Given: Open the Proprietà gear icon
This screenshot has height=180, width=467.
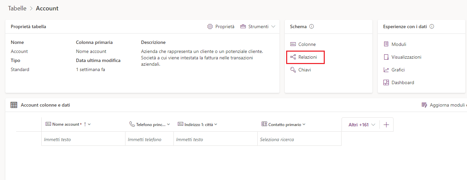Looking at the screenshot, I should [210, 26].
